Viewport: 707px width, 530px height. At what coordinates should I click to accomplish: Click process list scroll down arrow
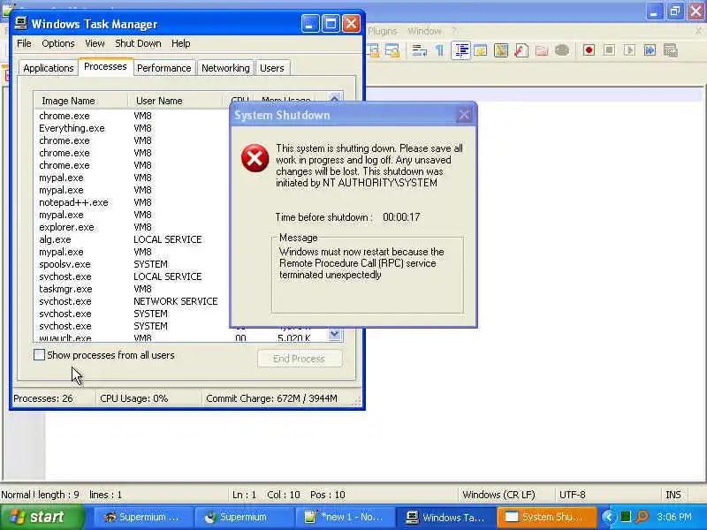tap(334, 335)
